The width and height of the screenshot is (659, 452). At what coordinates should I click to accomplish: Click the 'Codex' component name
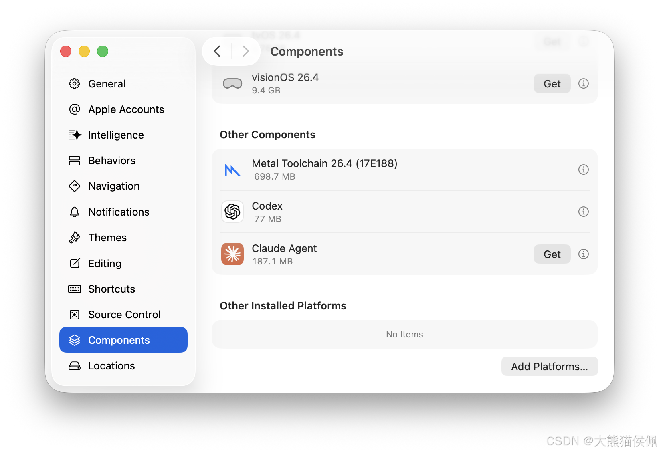pos(267,206)
